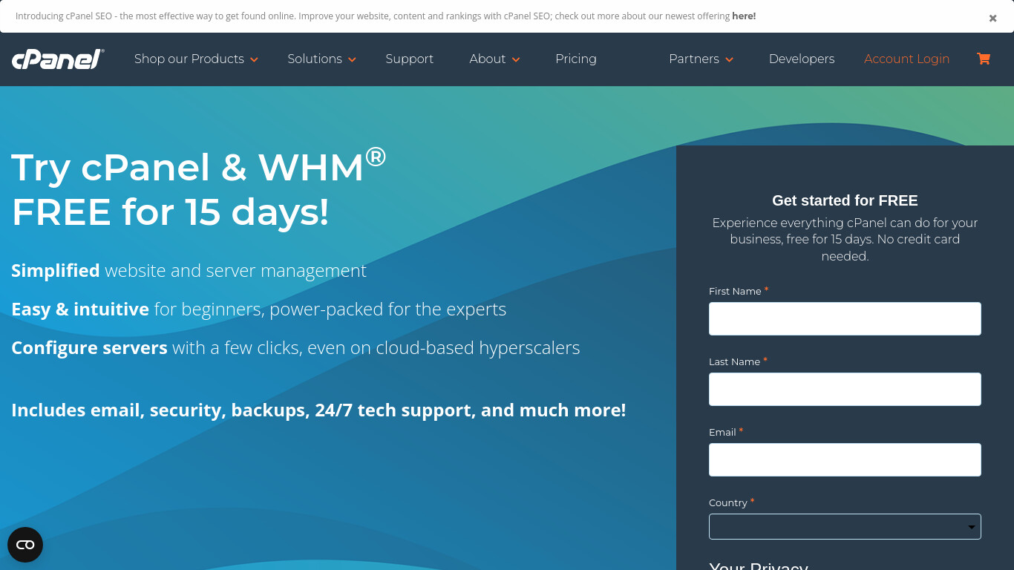Click the 'Includes email, security, backups' line

[318, 410]
